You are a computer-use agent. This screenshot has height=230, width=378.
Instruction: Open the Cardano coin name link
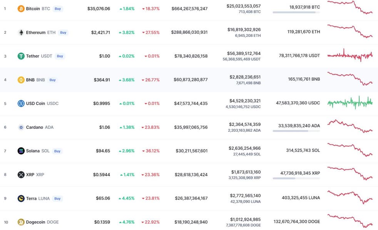(35, 127)
